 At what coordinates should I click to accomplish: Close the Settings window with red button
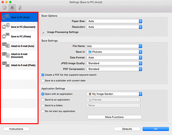[x=3, y=2]
